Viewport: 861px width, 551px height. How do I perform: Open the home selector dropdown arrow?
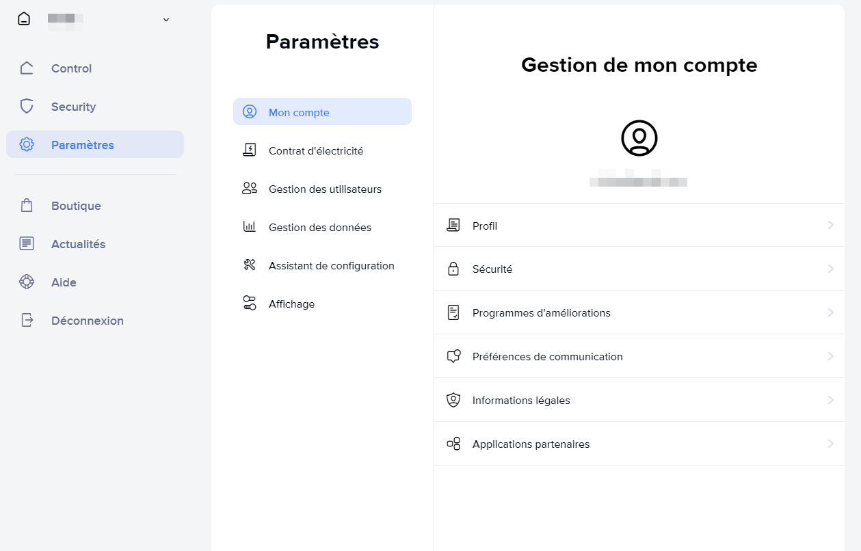click(x=165, y=20)
